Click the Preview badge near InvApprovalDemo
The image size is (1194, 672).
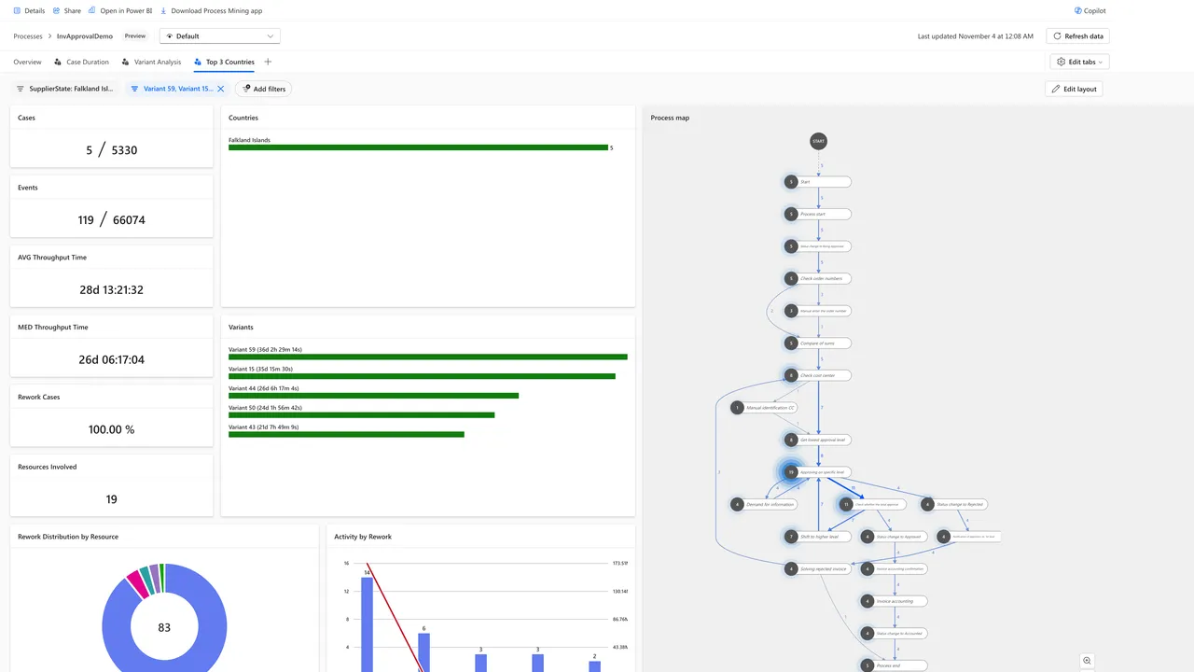point(135,35)
